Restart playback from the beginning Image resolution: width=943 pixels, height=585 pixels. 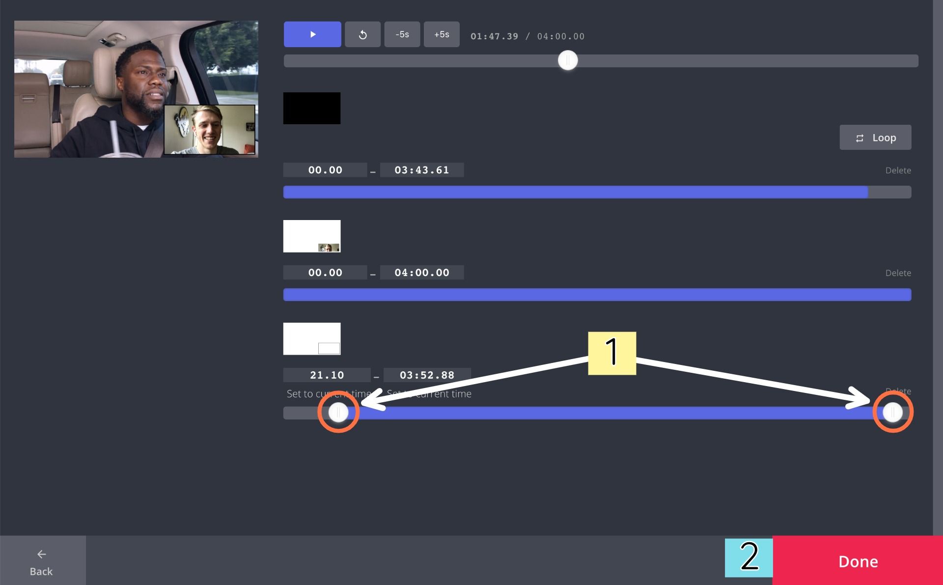(x=363, y=34)
